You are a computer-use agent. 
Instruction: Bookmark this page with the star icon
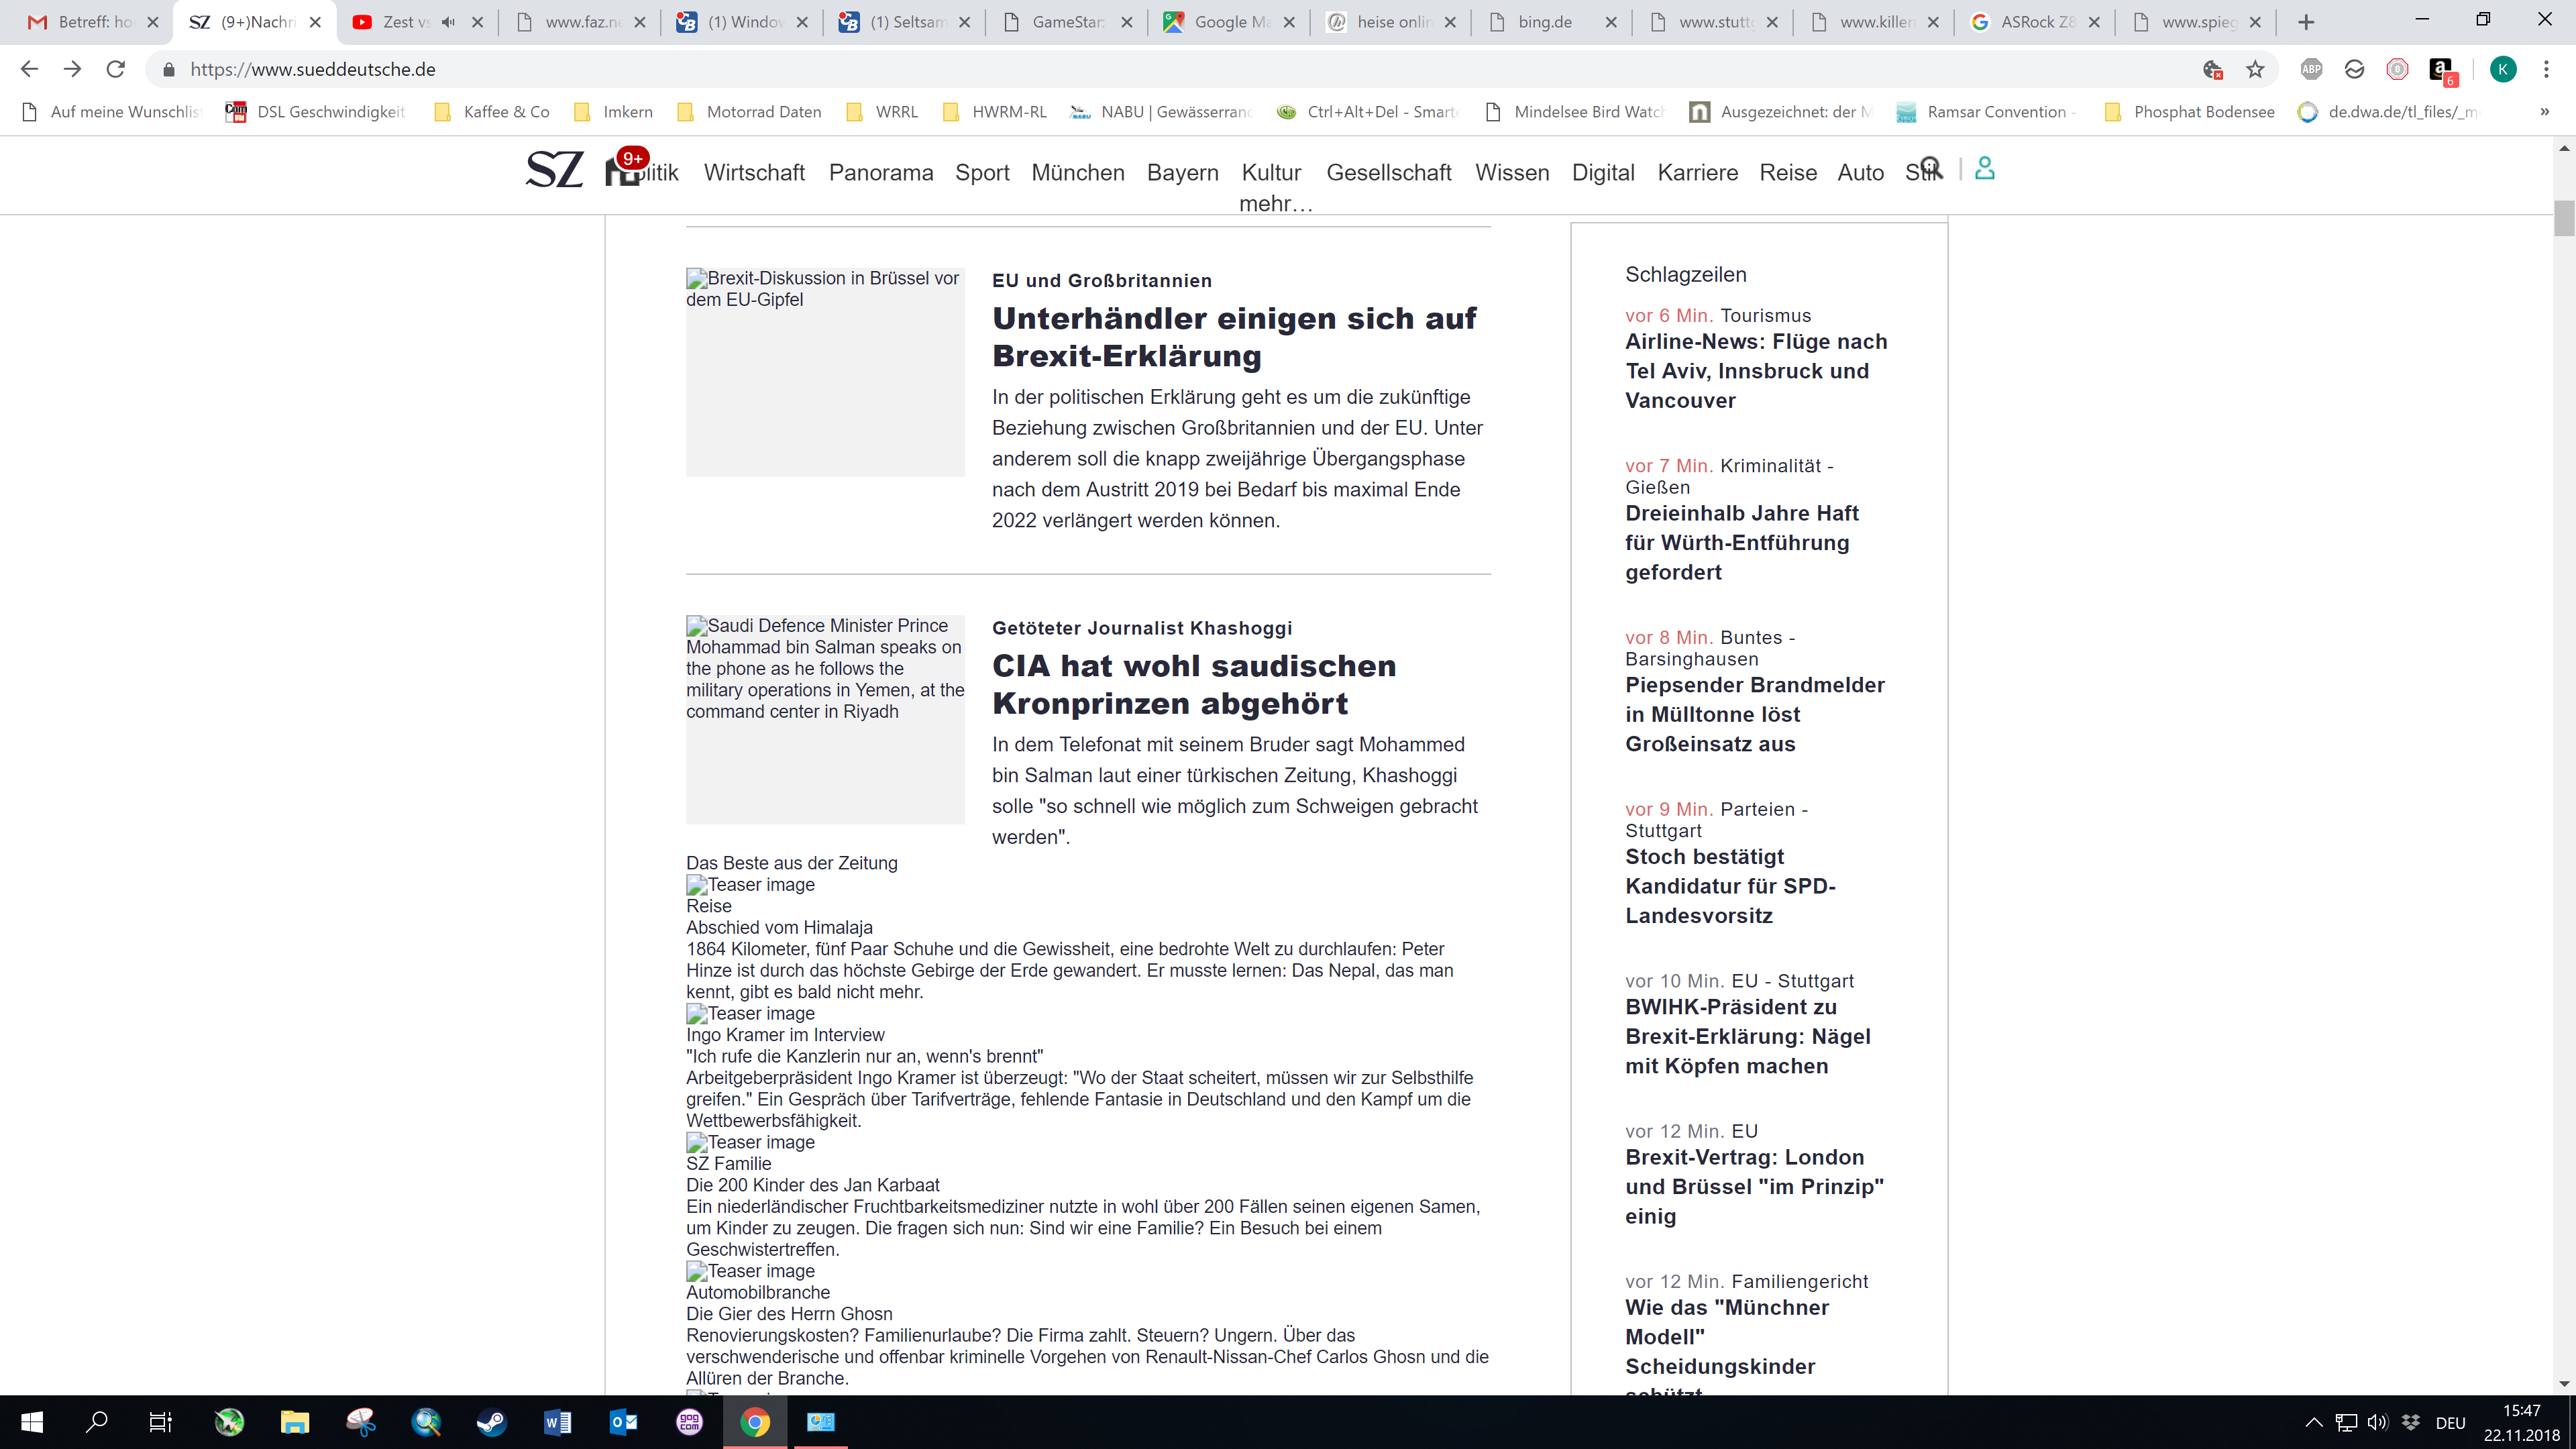pos(2255,69)
